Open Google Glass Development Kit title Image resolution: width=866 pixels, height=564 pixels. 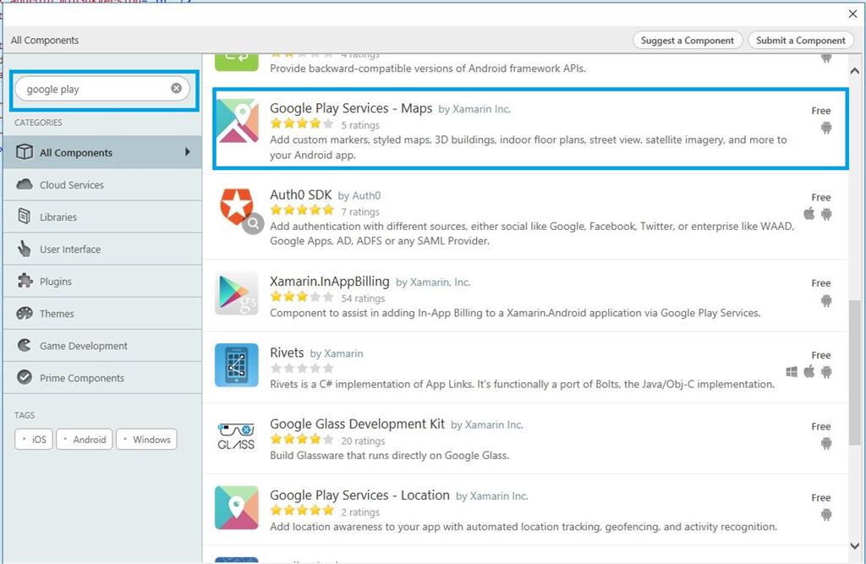(x=357, y=424)
